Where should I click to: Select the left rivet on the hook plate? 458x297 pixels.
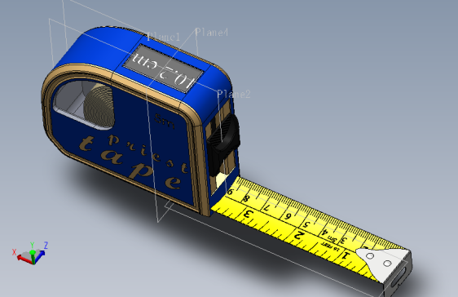370,256
